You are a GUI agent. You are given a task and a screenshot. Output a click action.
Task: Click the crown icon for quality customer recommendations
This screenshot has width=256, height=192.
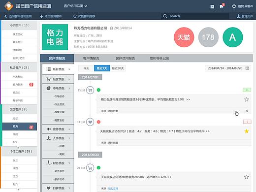(75, 16)
